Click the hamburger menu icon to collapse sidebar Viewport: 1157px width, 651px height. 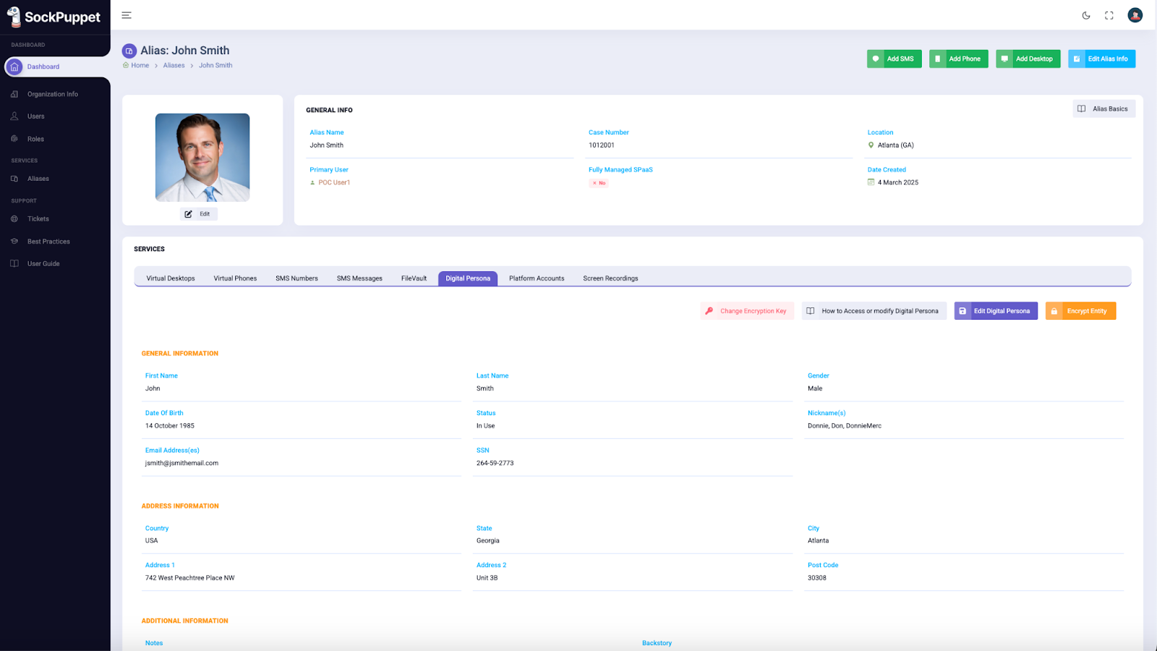127,15
